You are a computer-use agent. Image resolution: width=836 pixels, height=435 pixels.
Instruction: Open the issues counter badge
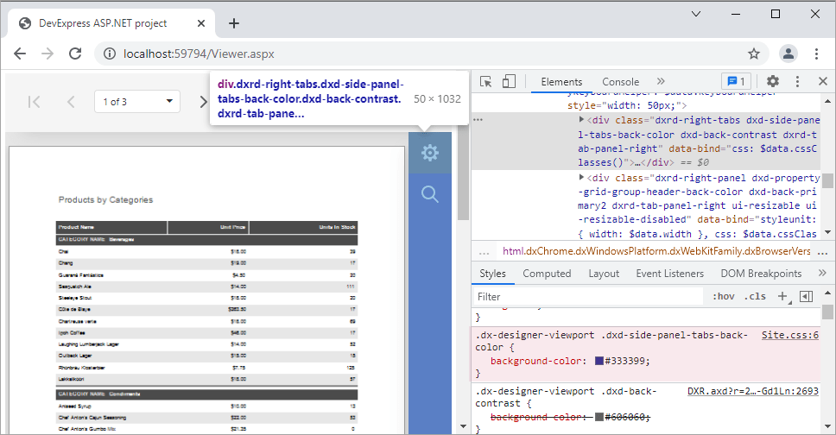[737, 81]
